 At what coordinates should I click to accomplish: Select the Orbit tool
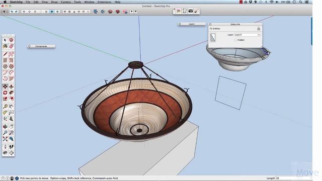coord(5,127)
